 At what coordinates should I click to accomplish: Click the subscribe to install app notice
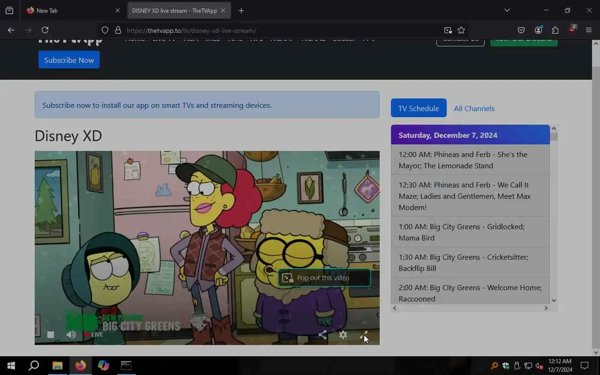coord(207,105)
